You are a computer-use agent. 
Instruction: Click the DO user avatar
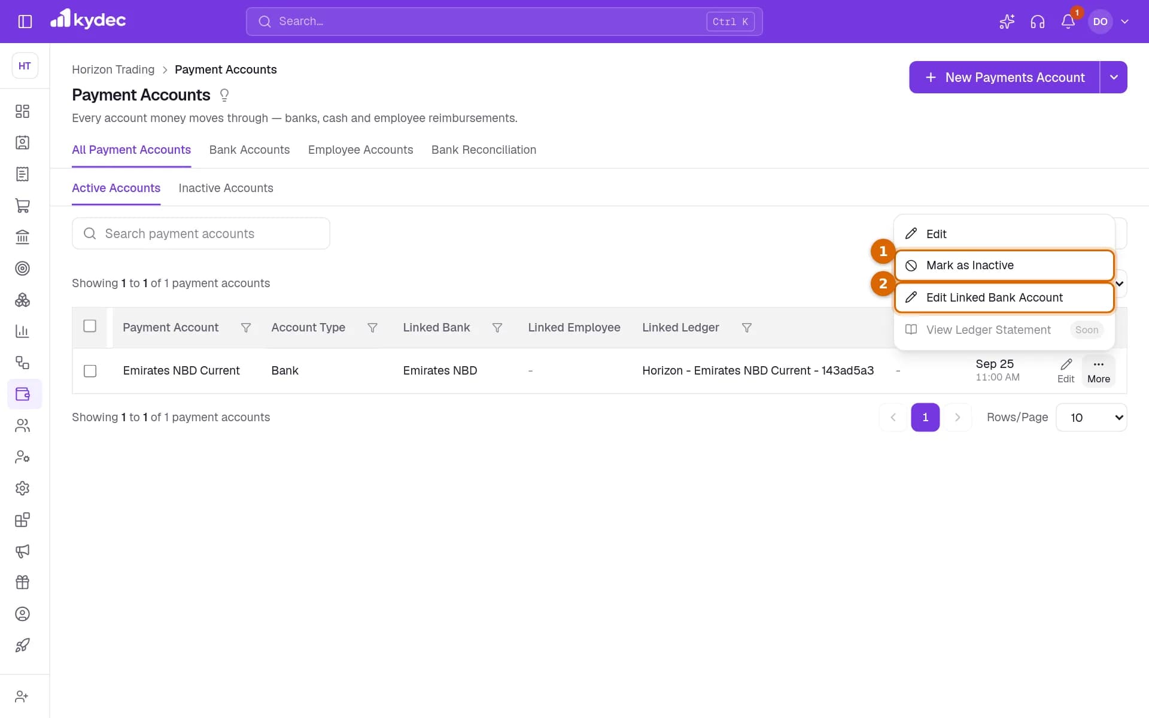[x=1100, y=22]
